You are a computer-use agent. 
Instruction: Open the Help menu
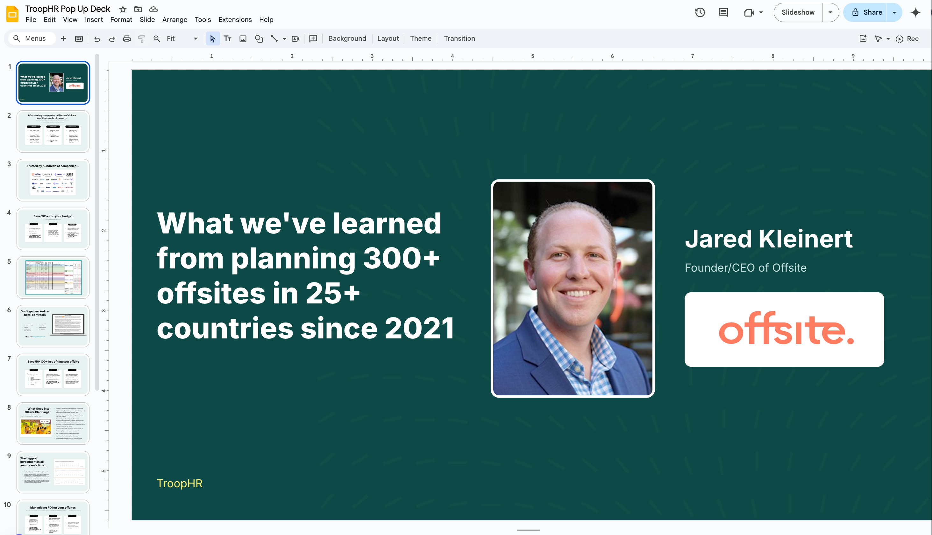click(266, 19)
